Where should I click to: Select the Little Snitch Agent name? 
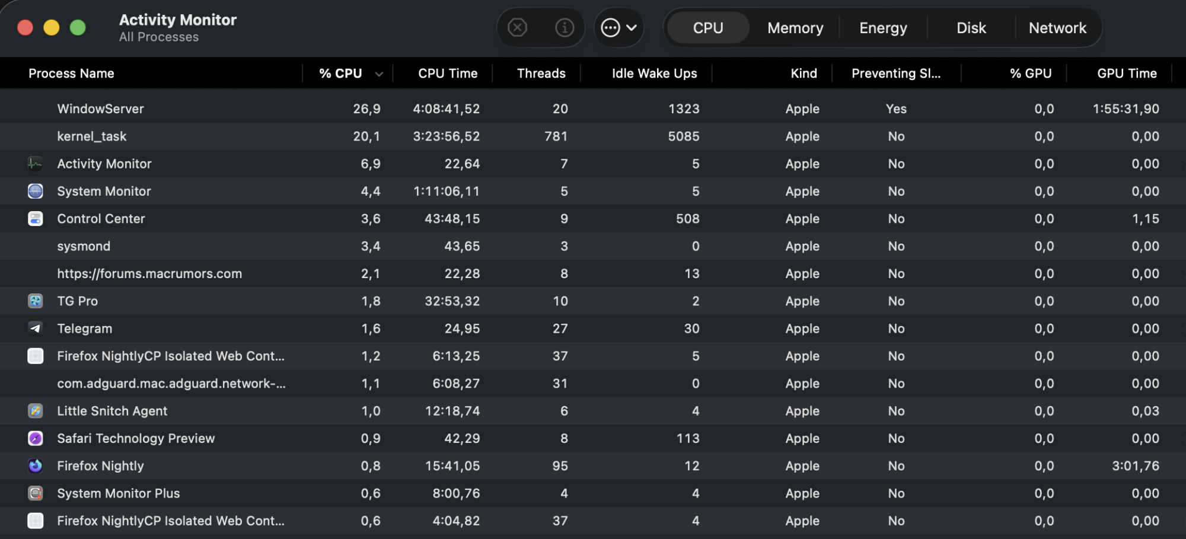click(x=112, y=411)
